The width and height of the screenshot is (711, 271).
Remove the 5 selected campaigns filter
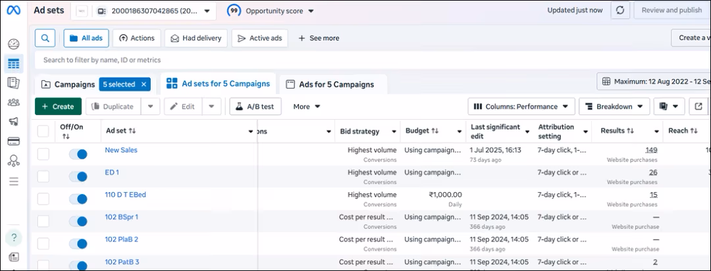coord(144,84)
